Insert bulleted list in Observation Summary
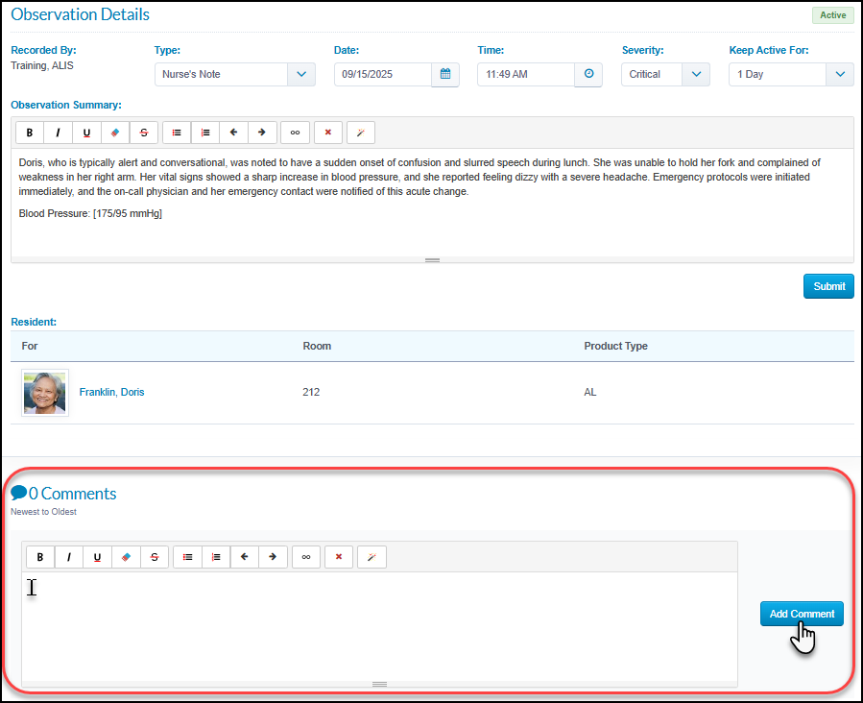 (177, 133)
